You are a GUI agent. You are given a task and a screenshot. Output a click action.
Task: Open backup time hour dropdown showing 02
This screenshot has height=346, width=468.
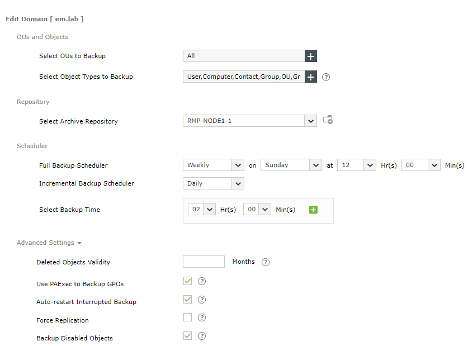[202, 210]
